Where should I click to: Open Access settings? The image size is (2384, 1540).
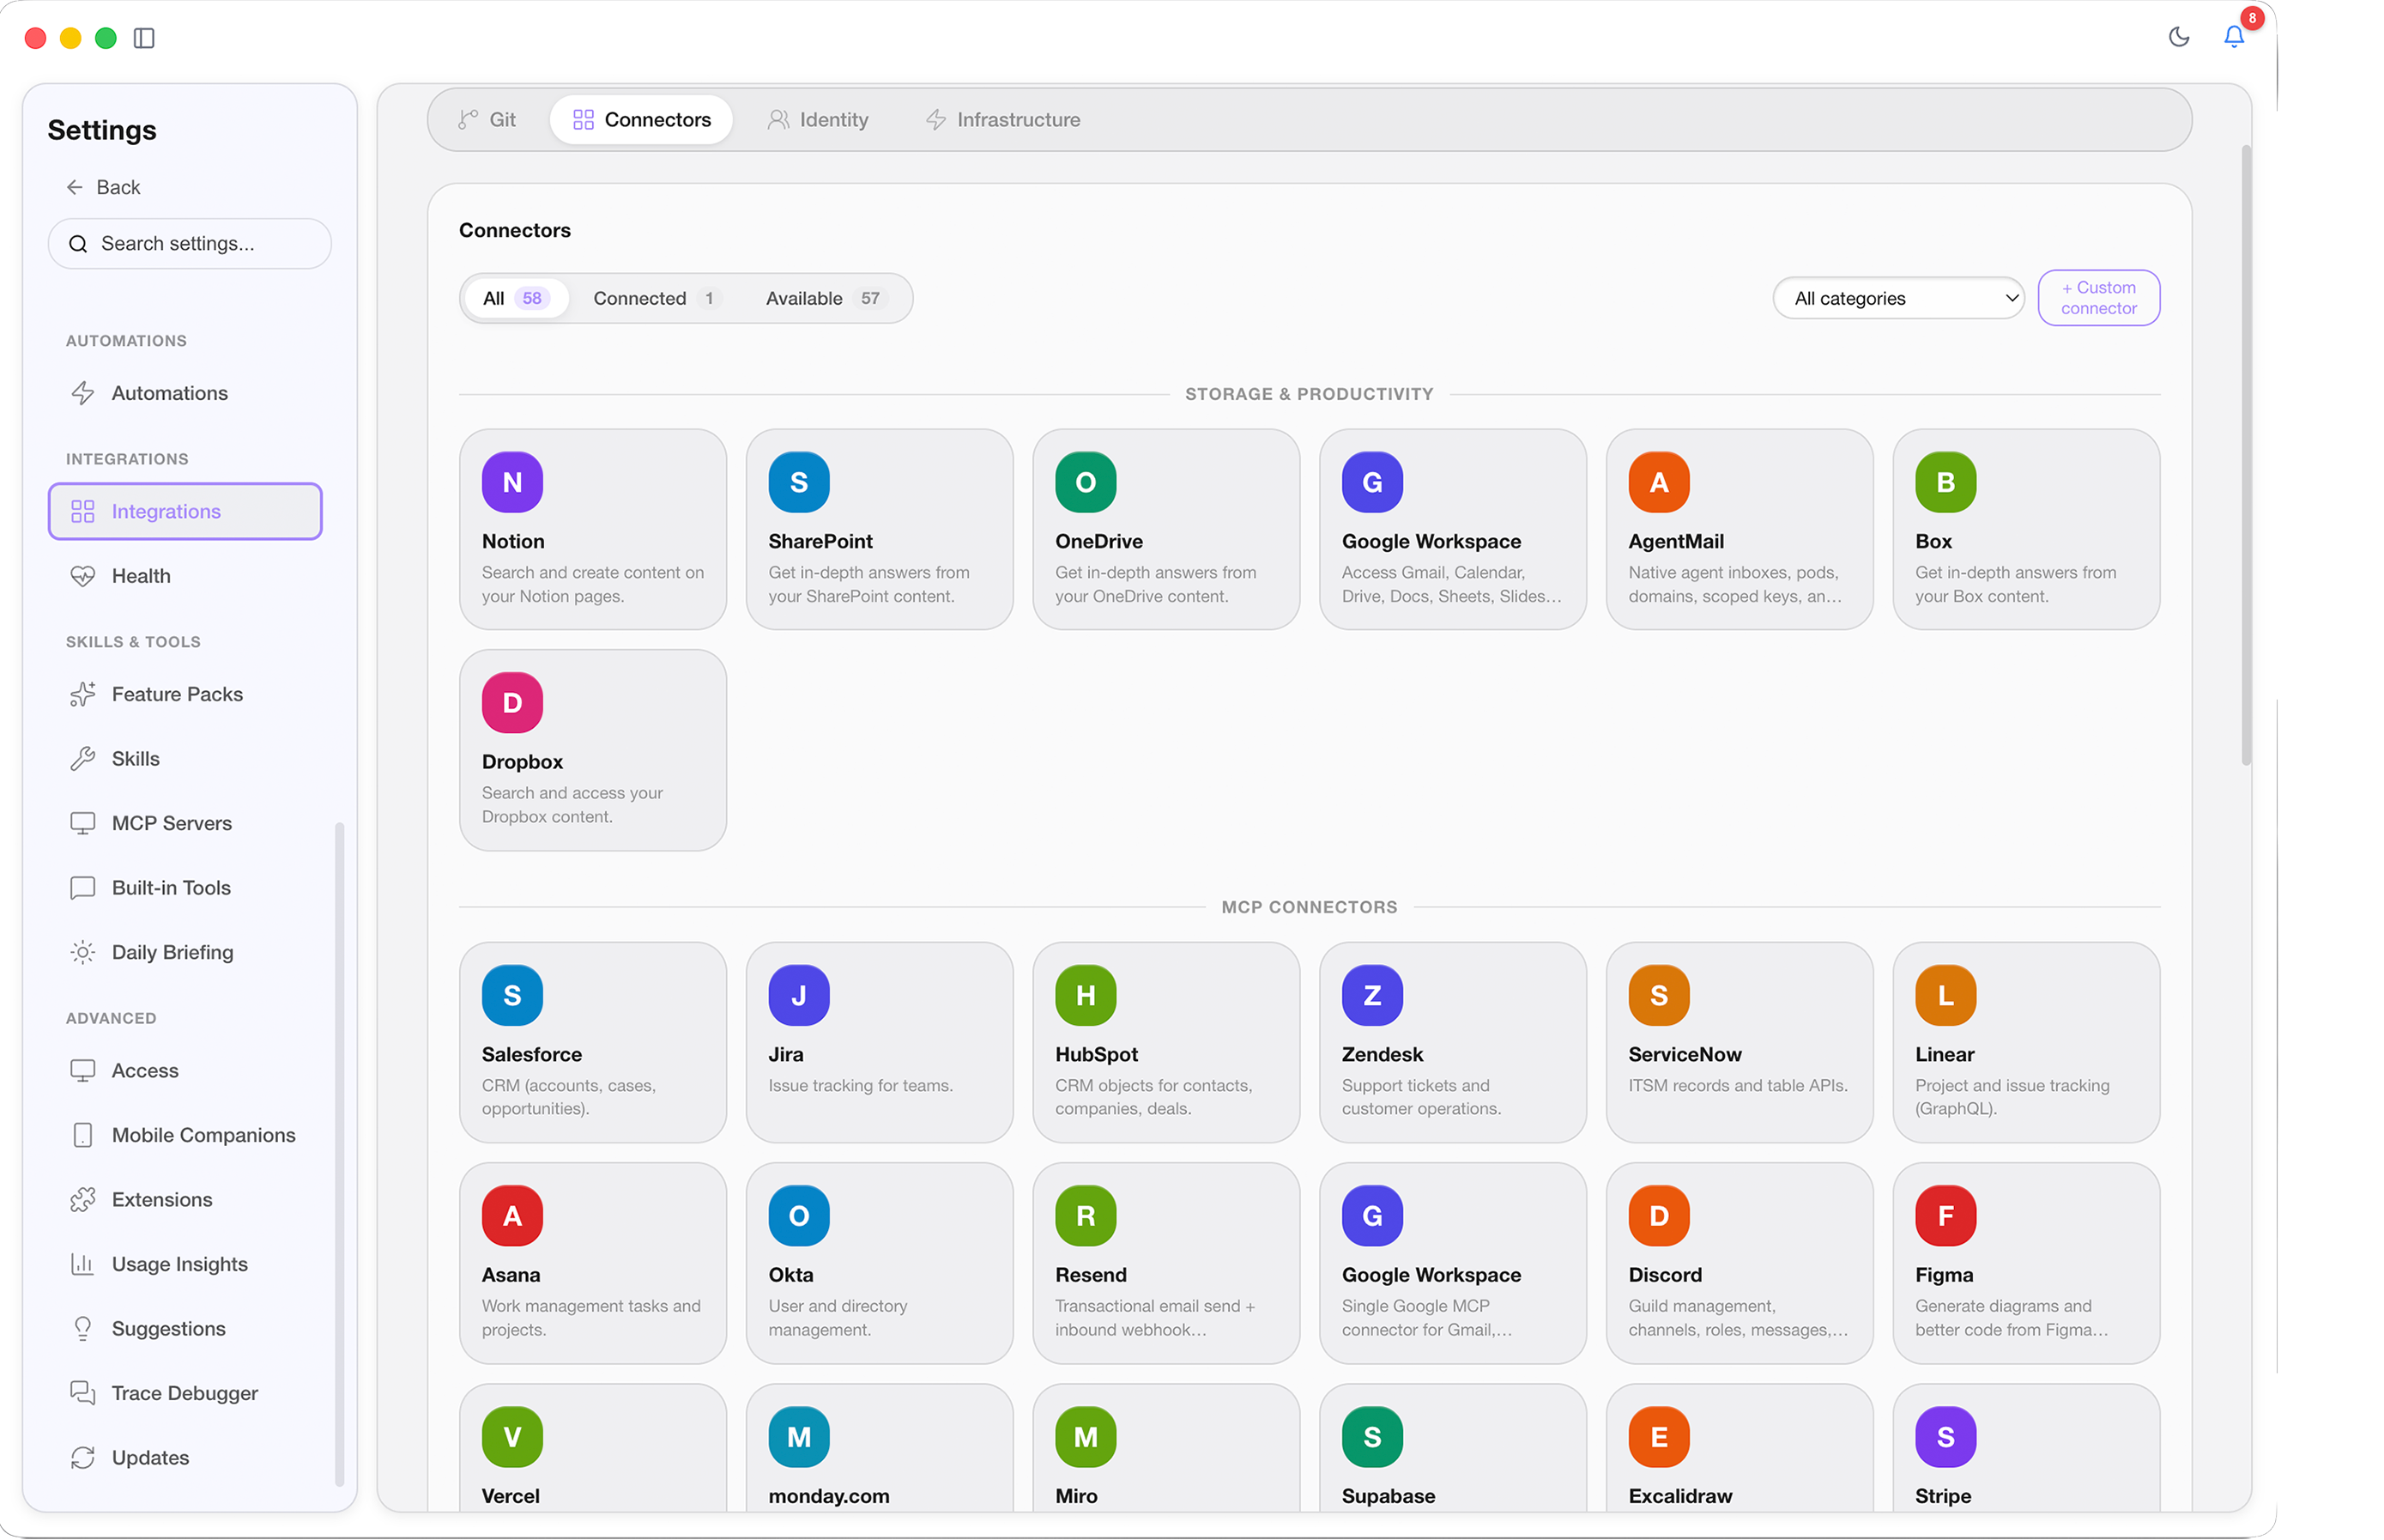(x=185, y=1070)
